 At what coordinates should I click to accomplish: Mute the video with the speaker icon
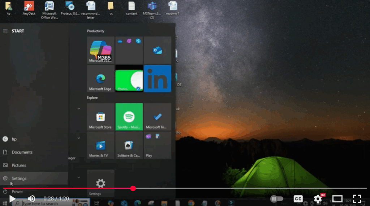(x=31, y=199)
